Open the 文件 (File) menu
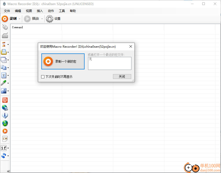 pyautogui.click(x=7, y=11)
